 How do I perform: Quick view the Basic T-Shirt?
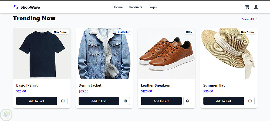tap(63, 101)
